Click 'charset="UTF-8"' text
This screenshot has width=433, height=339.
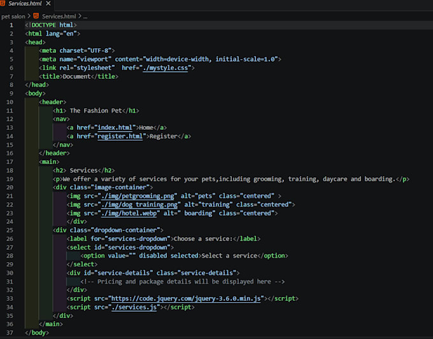point(85,51)
